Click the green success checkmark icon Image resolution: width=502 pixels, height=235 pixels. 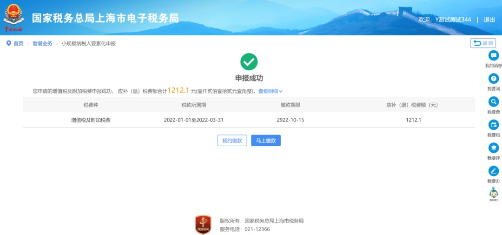tap(249, 61)
